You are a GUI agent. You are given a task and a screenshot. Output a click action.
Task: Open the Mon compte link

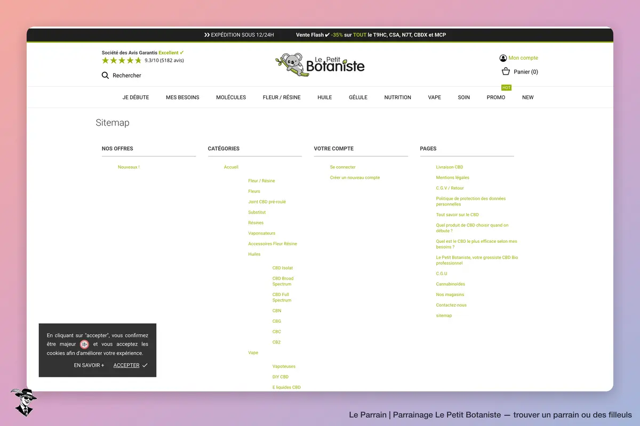(x=523, y=58)
